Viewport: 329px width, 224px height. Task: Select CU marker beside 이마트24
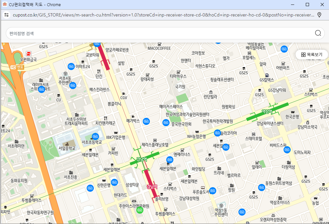coord(71,66)
